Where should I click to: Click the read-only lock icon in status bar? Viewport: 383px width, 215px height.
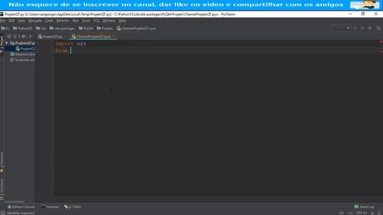click(372, 213)
